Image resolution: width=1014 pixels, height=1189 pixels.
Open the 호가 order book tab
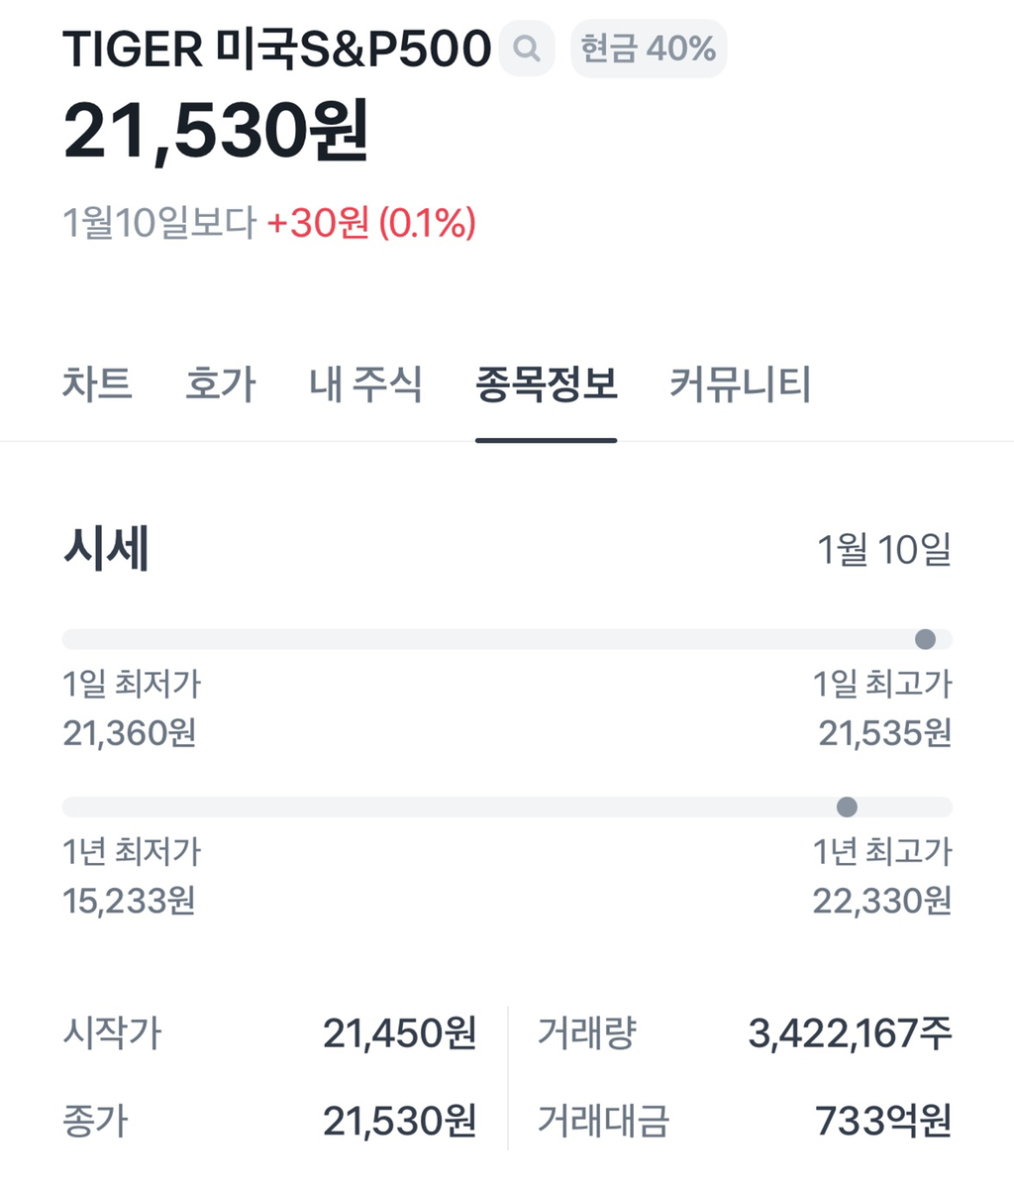220,386
